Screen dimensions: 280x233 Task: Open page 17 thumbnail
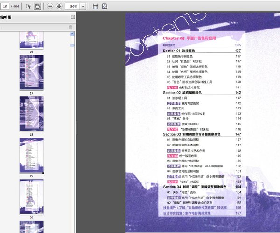[31, 73]
